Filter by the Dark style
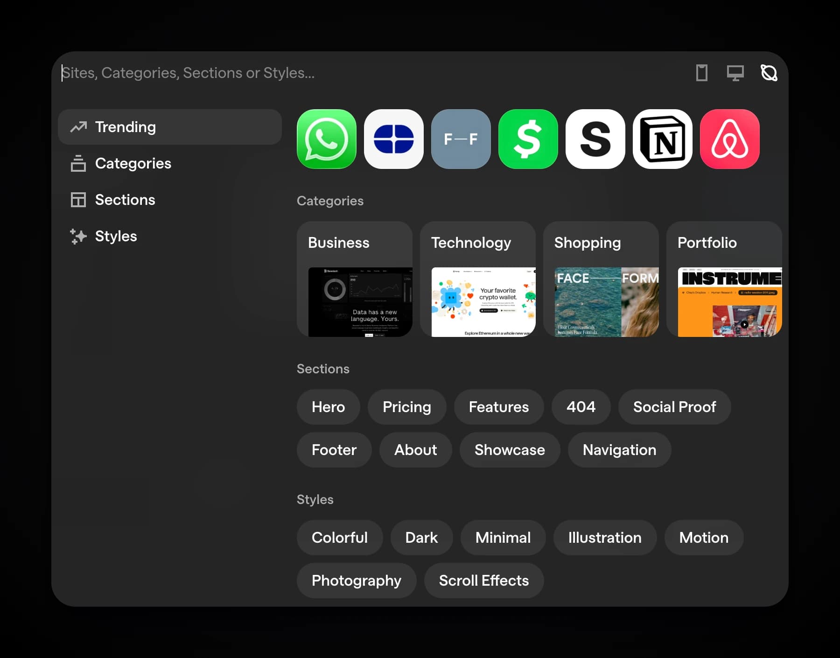Image resolution: width=840 pixels, height=658 pixels. point(422,538)
